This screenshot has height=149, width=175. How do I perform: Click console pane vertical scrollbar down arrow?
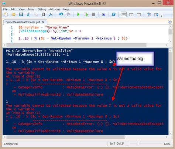tap(170, 133)
